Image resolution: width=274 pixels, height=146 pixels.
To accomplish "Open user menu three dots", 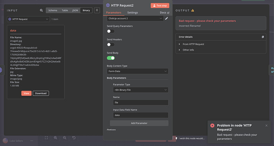I will click(32, 141).
